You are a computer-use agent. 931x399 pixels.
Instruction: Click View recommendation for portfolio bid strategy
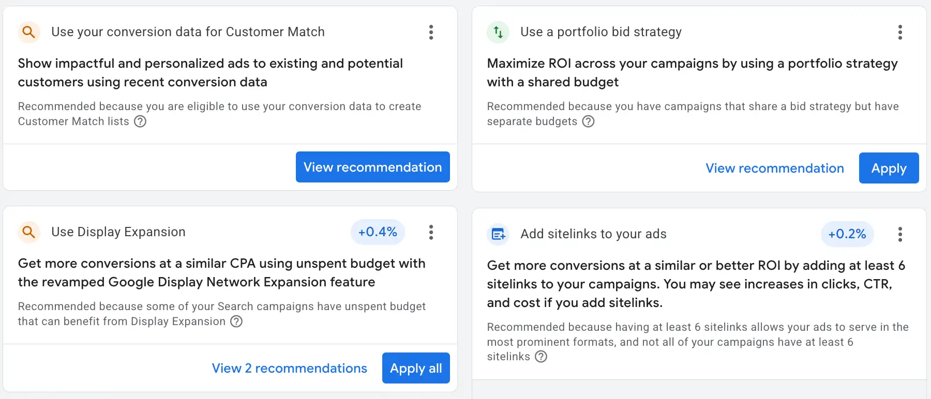[774, 168]
